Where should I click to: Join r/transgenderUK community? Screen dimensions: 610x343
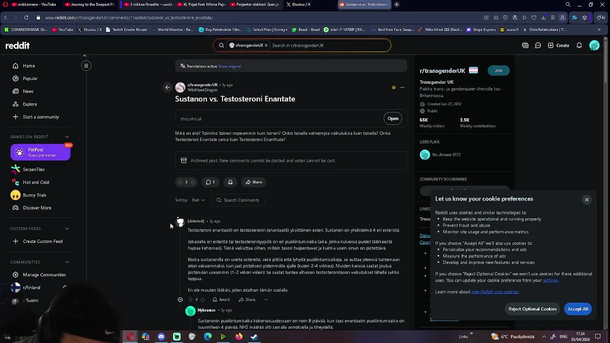tap(498, 71)
